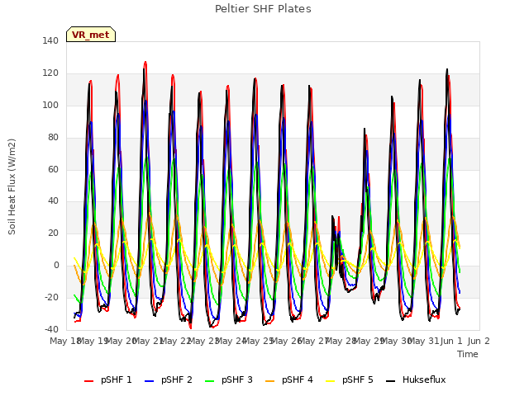Click the 60 y-axis tick label
The width and height of the screenshot is (529, 396).
pyautogui.click(x=53, y=169)
